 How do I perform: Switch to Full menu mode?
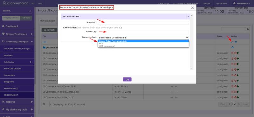point(26,18)
